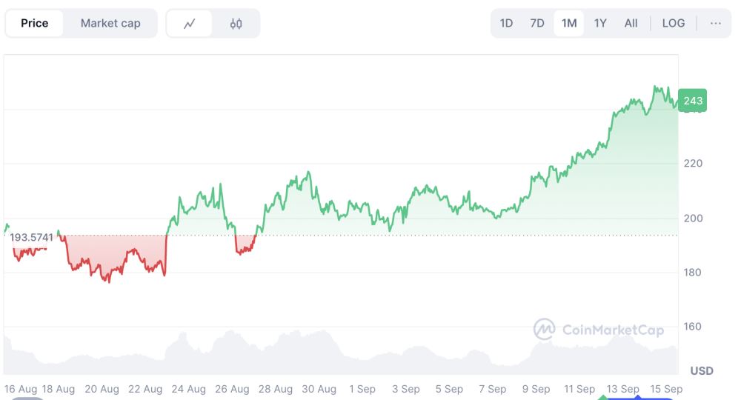Click the 193.5741 baseline price label

coord(31,237)
